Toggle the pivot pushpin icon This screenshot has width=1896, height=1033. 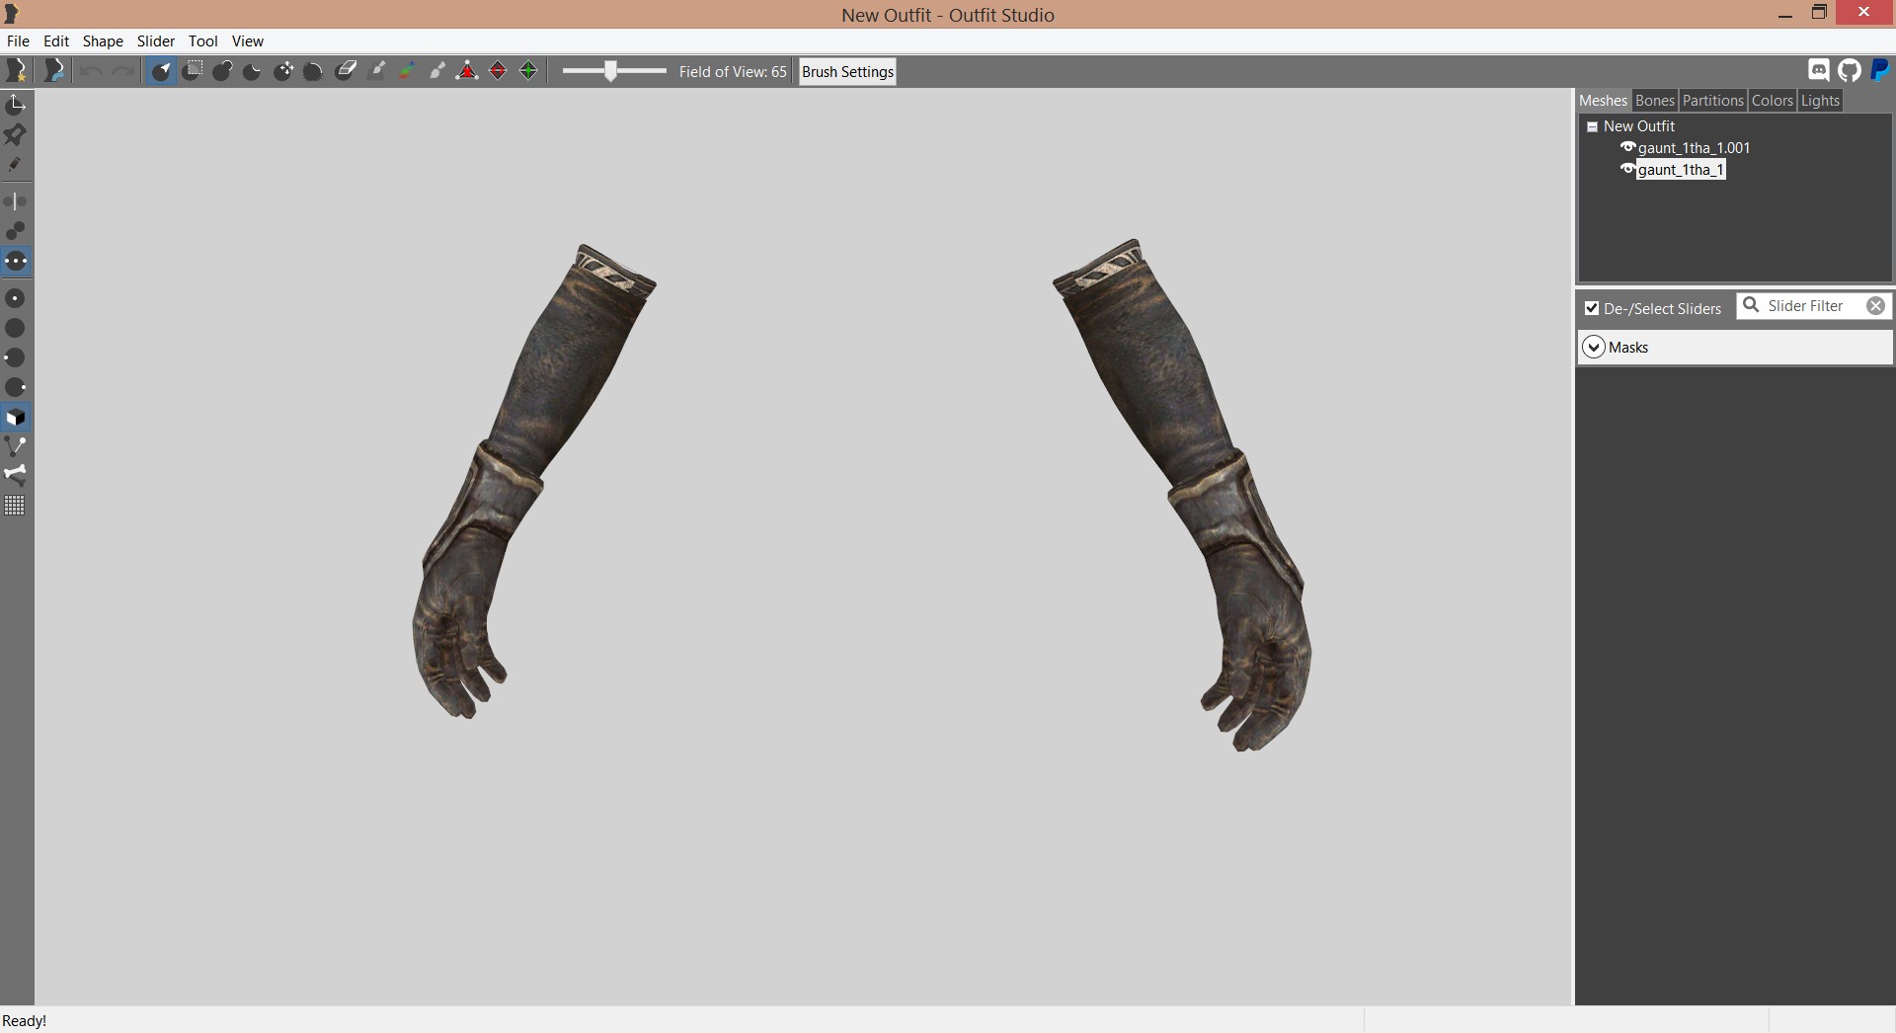[x=16, y=134]
